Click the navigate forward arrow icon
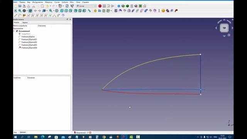Viewport: 247px width, 139px height. pos(39,11)
